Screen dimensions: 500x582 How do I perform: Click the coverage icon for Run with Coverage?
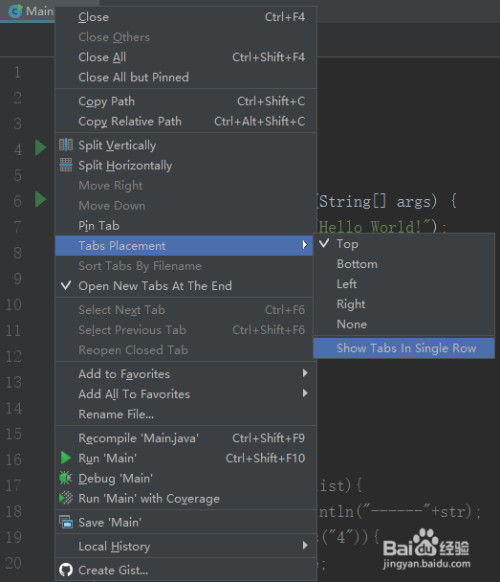click(66, 498)
